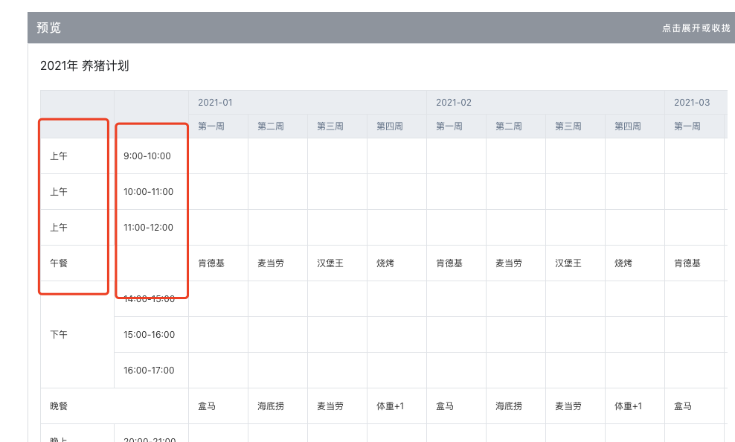Click 汉堡王 in 2021-02 第三周 lunch
Viewport: 735px width, 442px height.
click(568, 263)
